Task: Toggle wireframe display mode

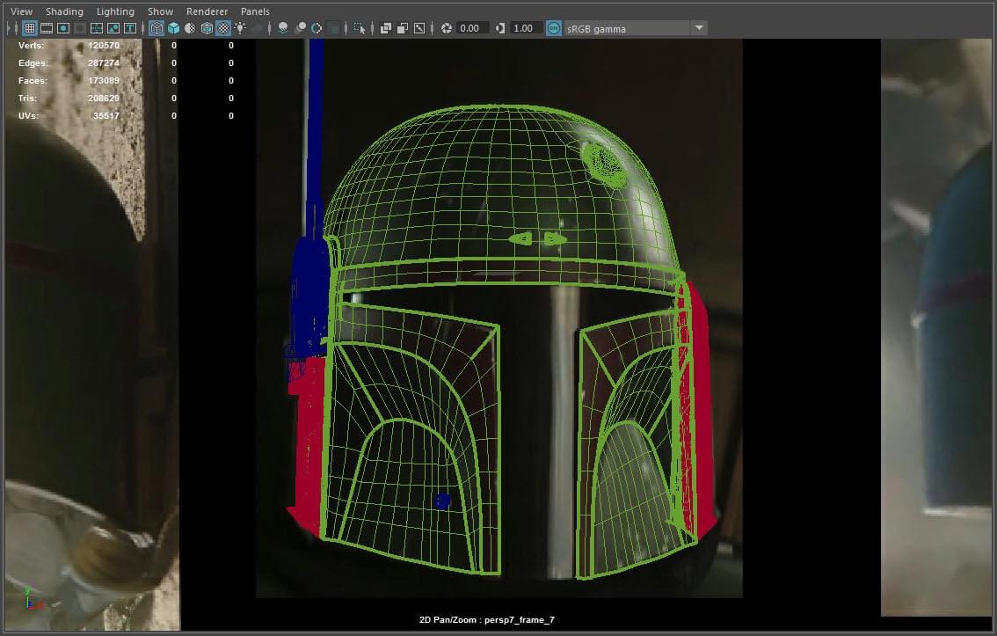Action: 156,28
